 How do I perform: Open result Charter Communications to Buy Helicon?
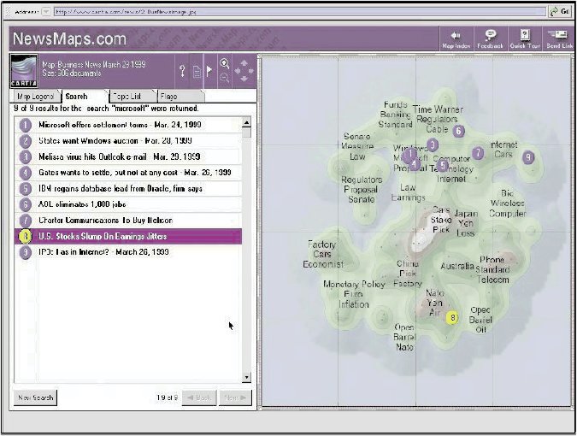(128, 221)
